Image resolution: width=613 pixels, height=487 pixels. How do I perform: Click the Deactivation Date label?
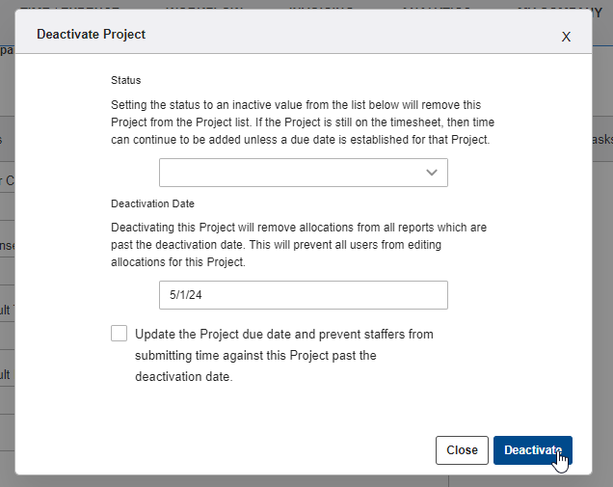point(152,203)
